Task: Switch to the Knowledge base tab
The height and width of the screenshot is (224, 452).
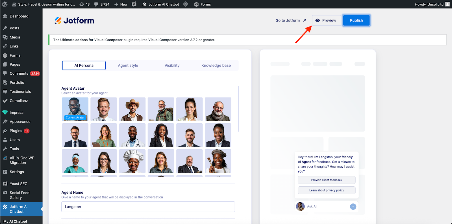Action: point(216,65)
